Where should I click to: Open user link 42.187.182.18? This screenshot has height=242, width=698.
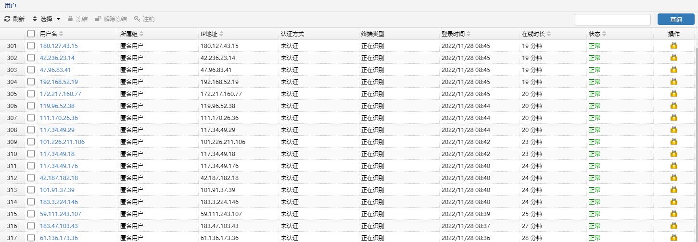pyautogui.click(x=59, y=178)
